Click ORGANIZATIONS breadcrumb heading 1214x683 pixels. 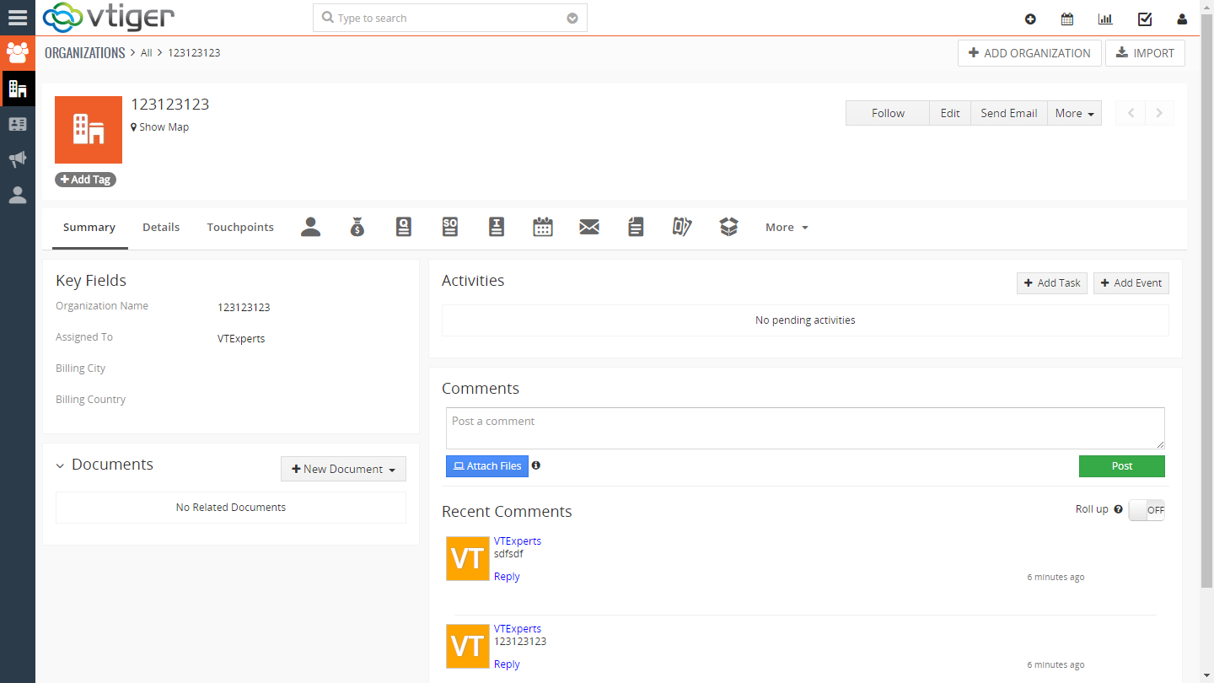[x=85, y=52]
